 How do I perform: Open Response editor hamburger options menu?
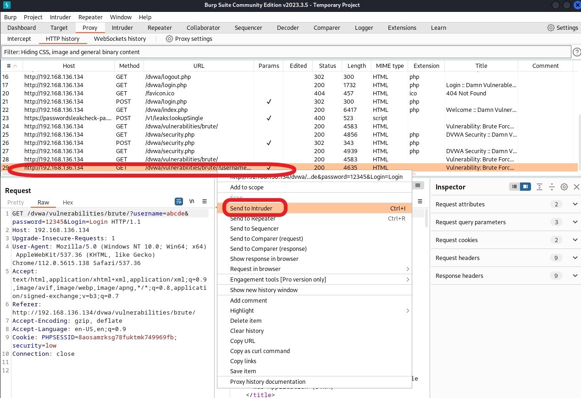(x=420, y=201)
